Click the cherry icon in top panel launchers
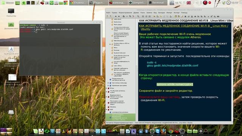The width and height of the screenshot is (242, 136). pos(42,3)
